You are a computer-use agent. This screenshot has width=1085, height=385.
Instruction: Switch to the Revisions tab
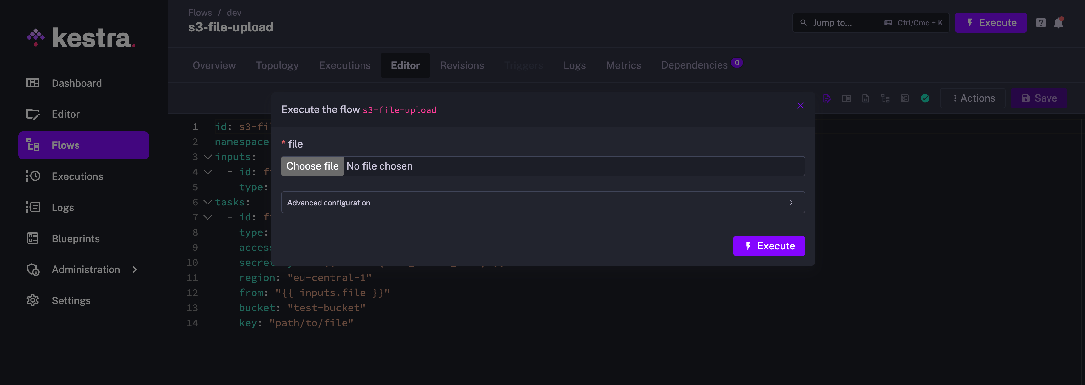click(462, 65)
